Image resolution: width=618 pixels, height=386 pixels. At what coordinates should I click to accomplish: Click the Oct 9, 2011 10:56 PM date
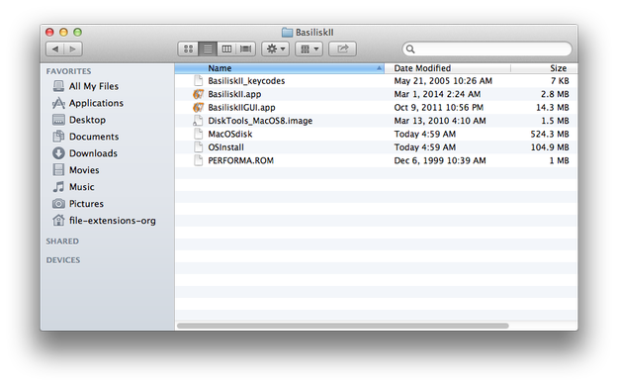pyautogui.click(x=439, y=107)
